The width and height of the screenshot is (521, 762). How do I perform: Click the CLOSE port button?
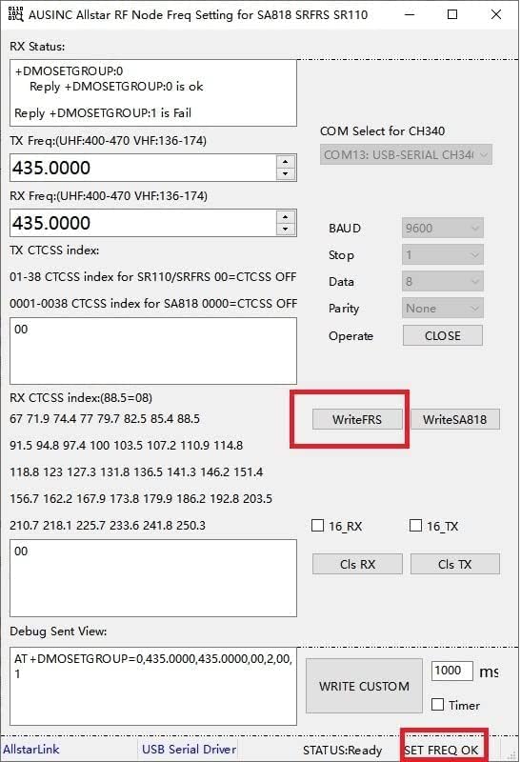click(443, 335)
